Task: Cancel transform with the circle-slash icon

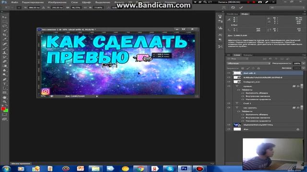Action: [x=233, y=8]
